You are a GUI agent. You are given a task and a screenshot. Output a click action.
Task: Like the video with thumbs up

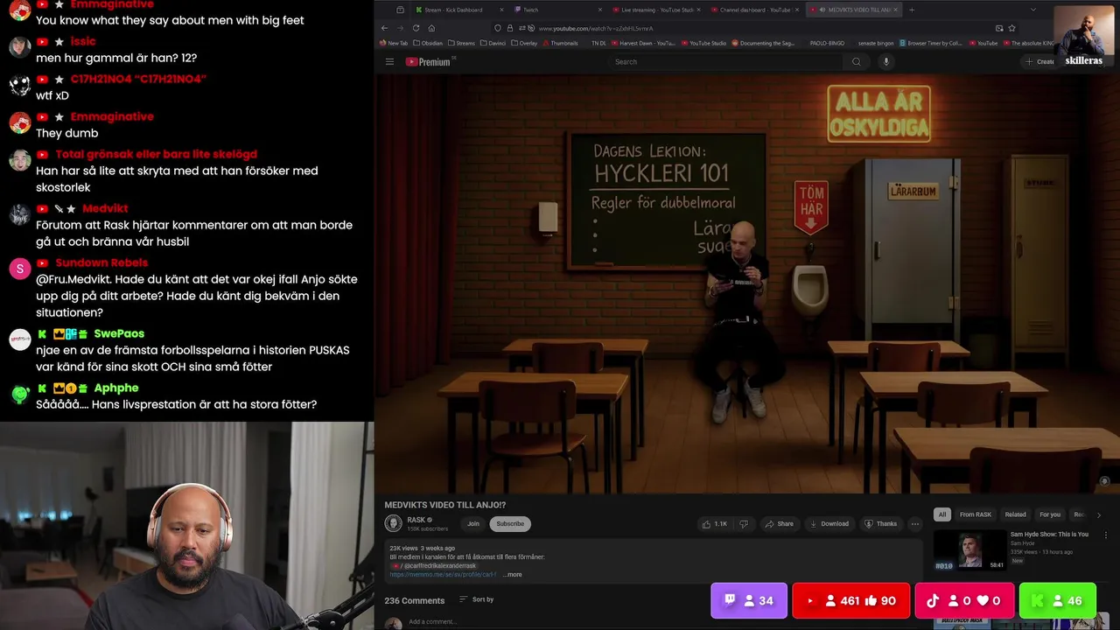715,524
